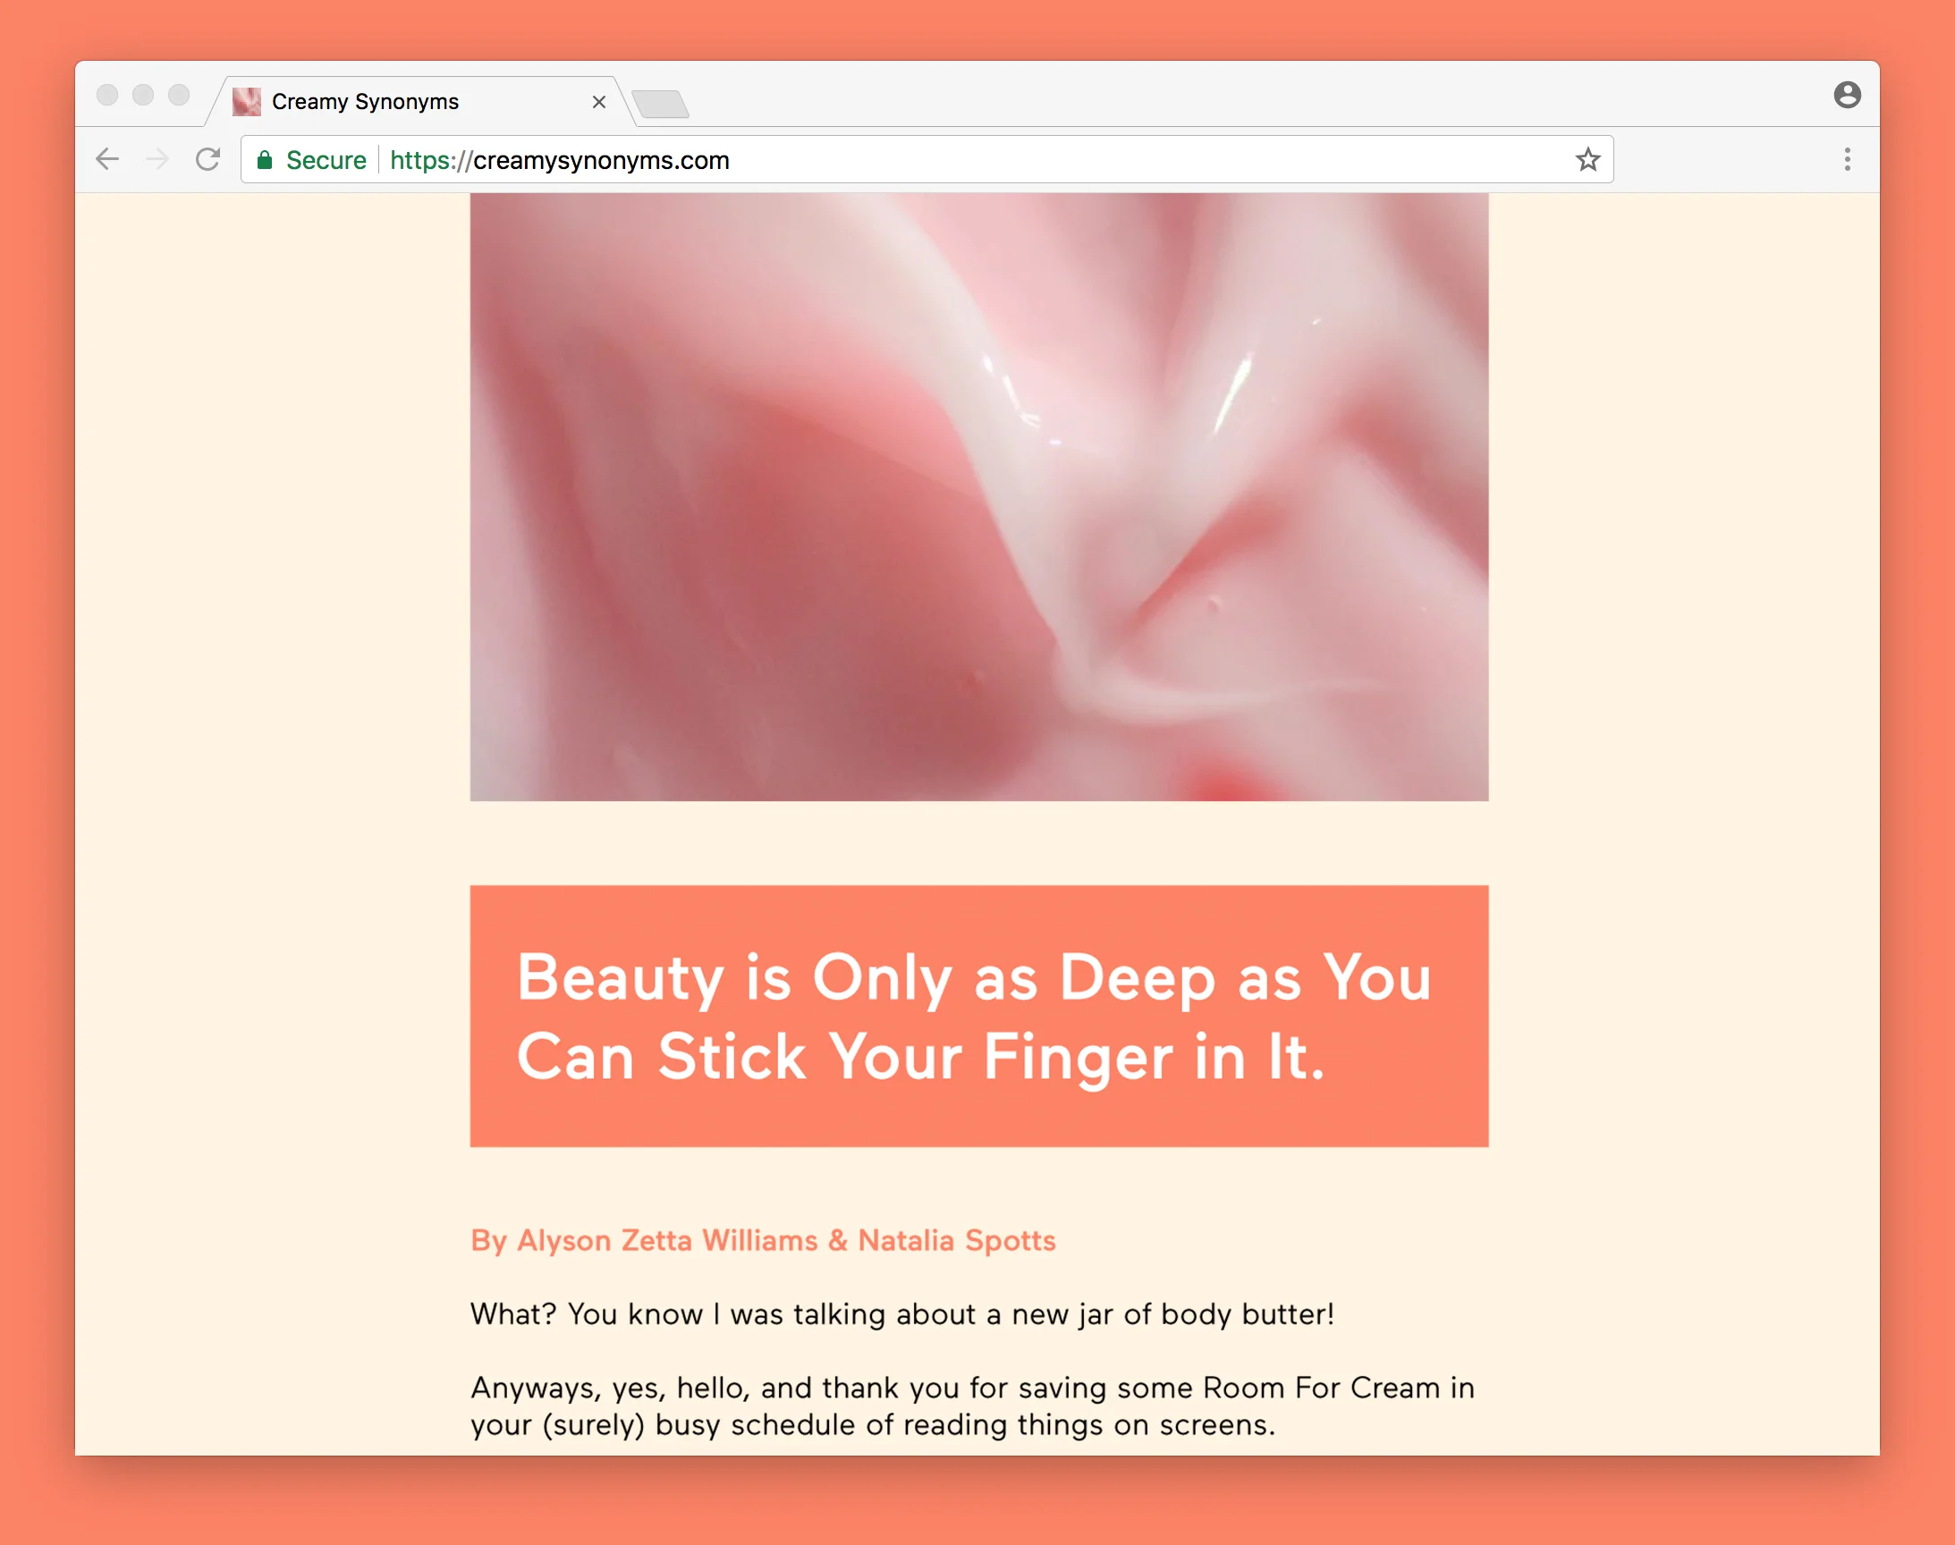The image size is (1955, 1545).
Task: Reload the page with refresh icon
Action: [208, 159]
